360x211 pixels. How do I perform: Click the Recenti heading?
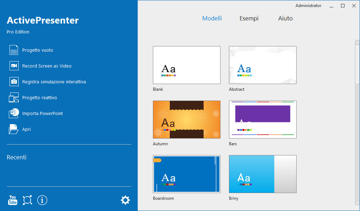tap(17, 157)
